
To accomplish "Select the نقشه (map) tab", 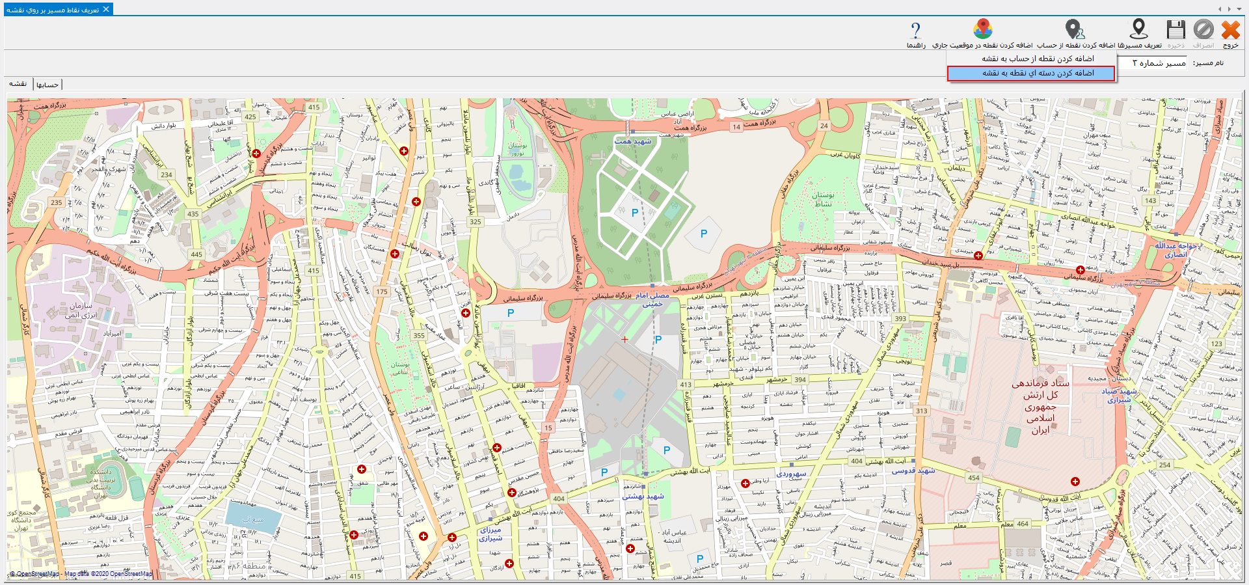I will pos(18,84).
